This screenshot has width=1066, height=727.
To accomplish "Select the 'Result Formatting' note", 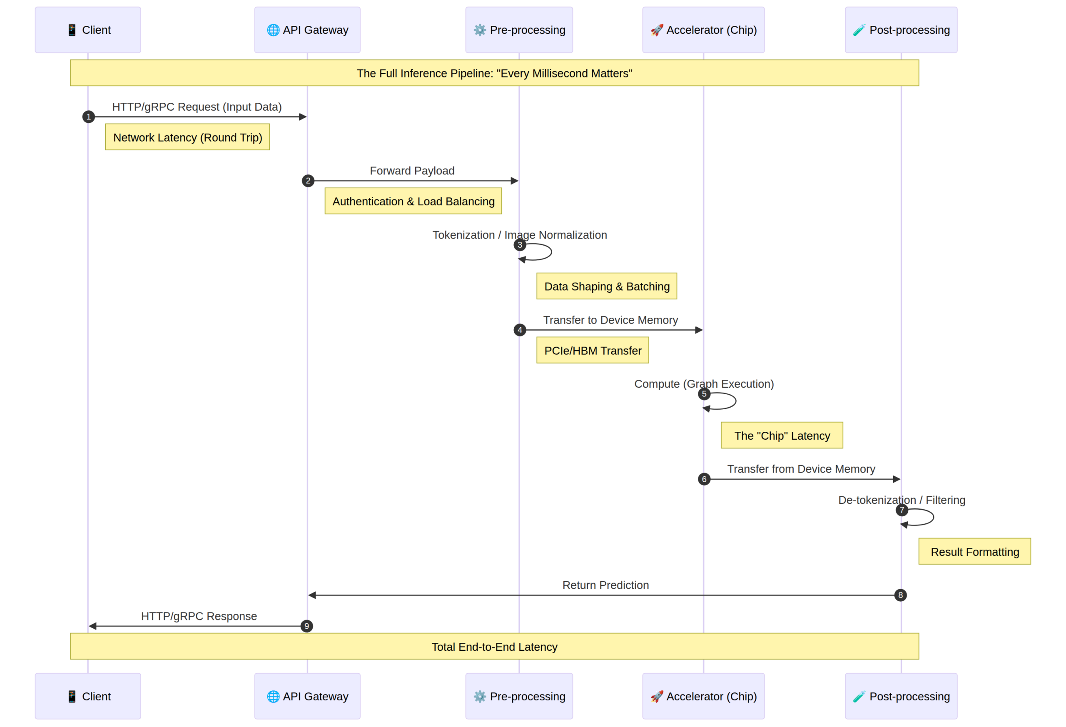I will tap(975, 552).
